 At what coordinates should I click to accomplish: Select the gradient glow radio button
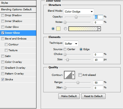pos(65,29)
